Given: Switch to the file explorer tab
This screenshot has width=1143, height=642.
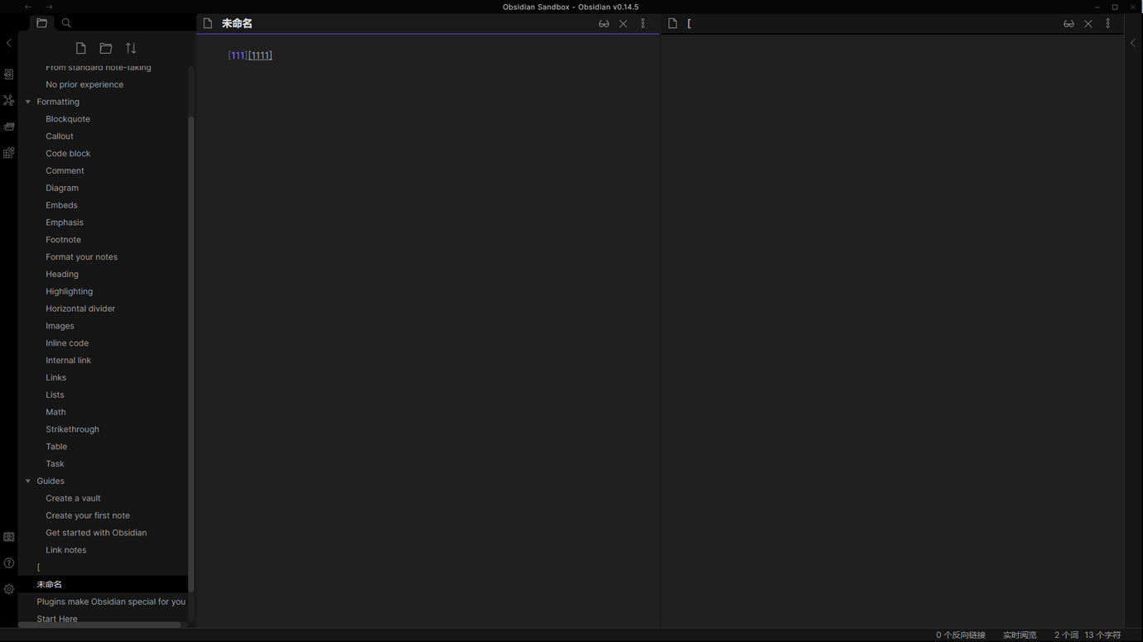Looking at the screenshot, I should 41,23.
